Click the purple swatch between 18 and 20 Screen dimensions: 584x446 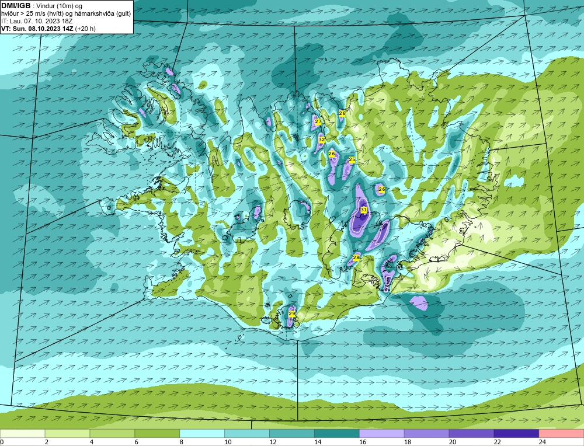pos(426,434)
